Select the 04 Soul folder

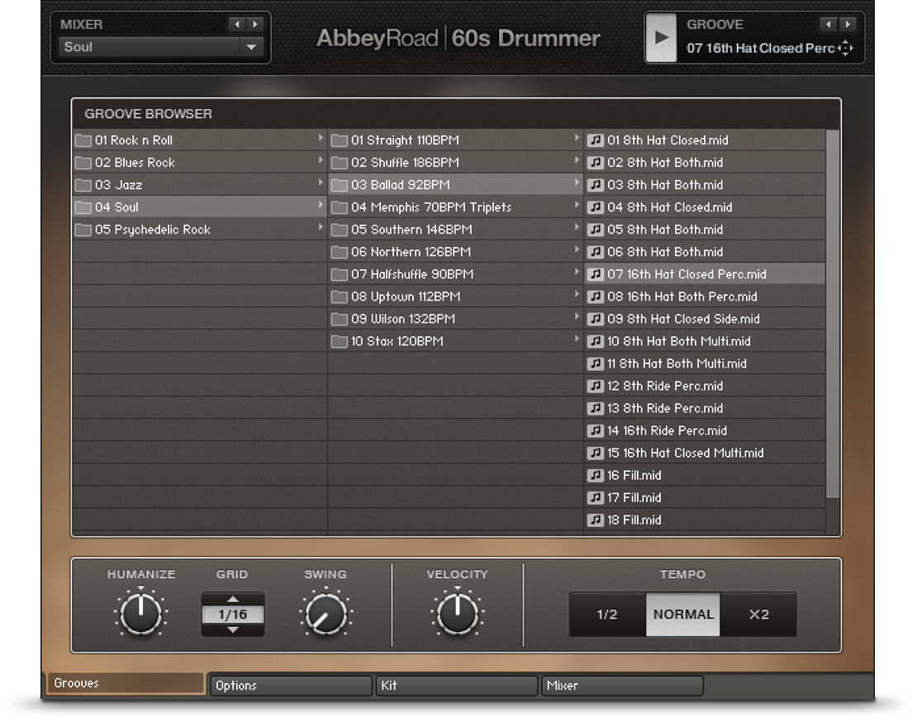point(199,207)
